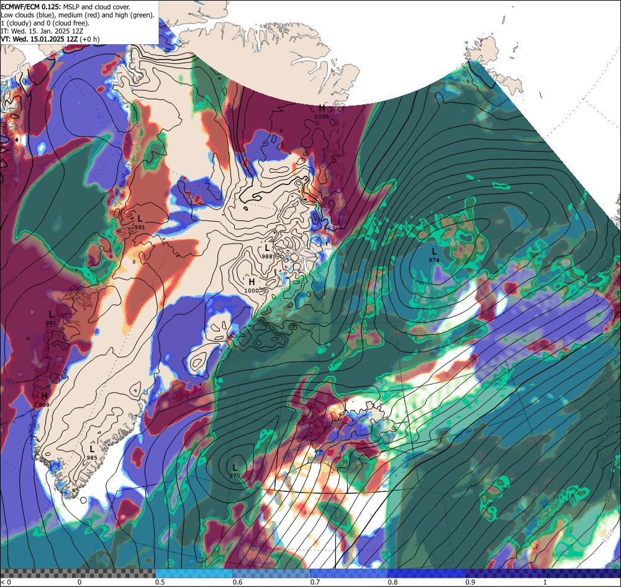Click the 'Low clouds (blue), medium (red)' legend line
This screenshot has height=587, width=621.
coord(78,15)
